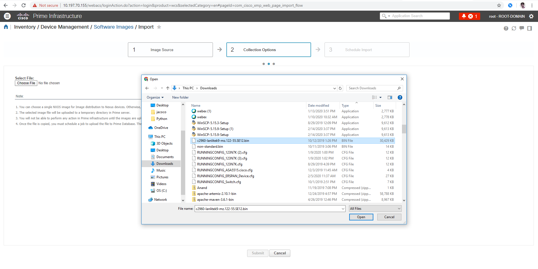The image size is (538, 269).
Task: Open the hamburger navigation menu
Action: pyautogui.click(x=7, y=16)
